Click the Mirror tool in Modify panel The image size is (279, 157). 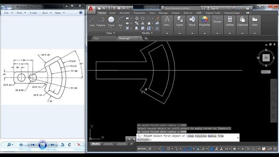tap(143, 23)
